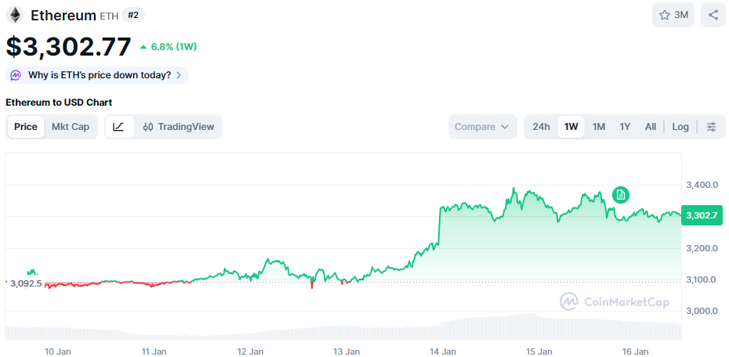Set chart range to 24h
Image resolution: width=729 pixels, height=357 pixels.
541,127
